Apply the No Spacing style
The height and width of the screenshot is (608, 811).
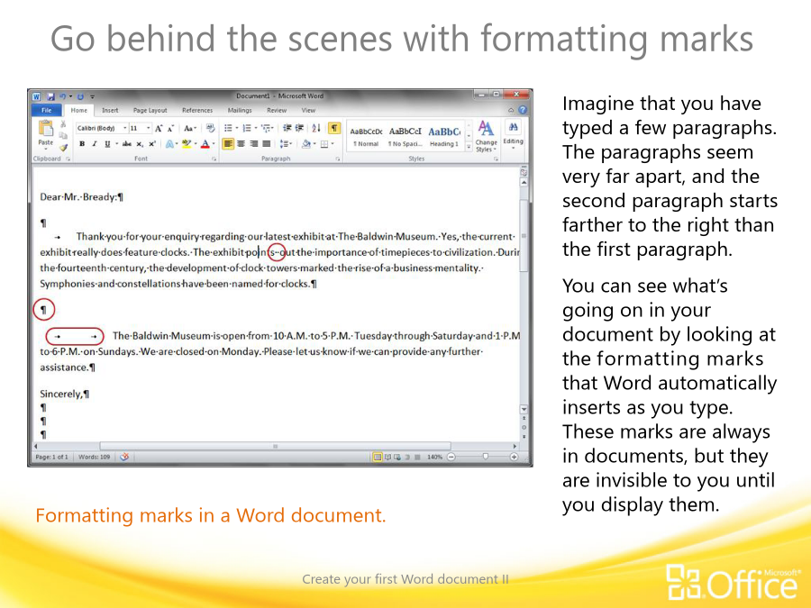(x=405, y=137)
